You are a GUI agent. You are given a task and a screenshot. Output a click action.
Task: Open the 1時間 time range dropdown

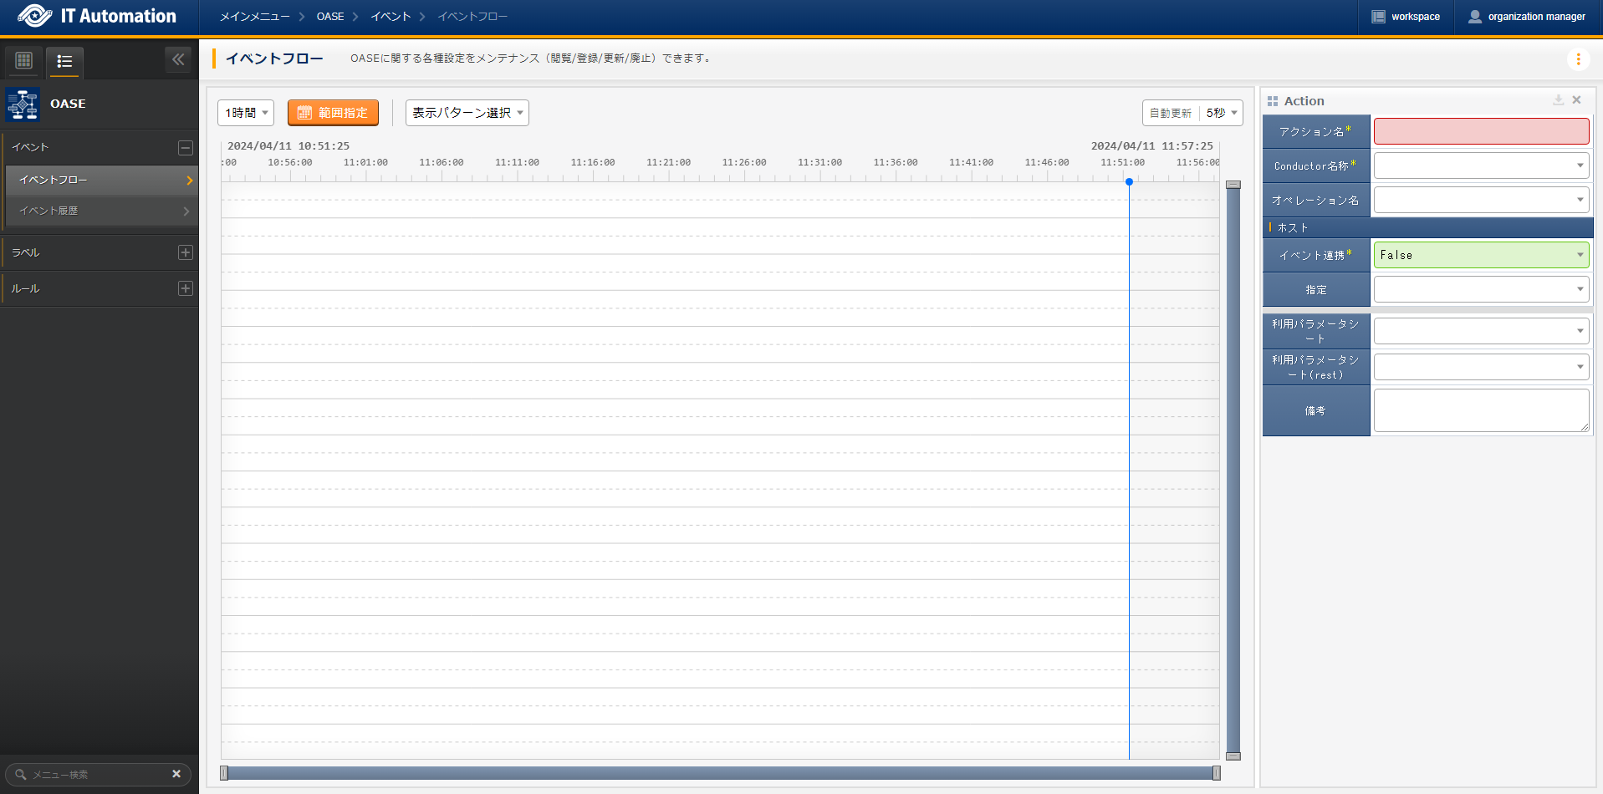coord(246,113)
